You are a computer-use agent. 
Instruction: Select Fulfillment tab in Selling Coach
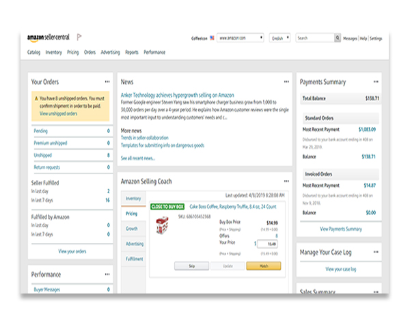[x=133, y=259]
